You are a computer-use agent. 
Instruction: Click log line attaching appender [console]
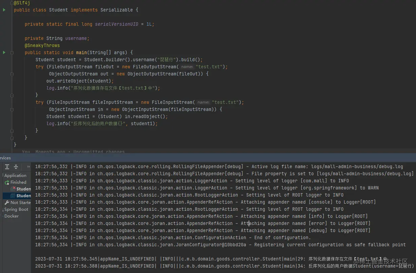206,202
